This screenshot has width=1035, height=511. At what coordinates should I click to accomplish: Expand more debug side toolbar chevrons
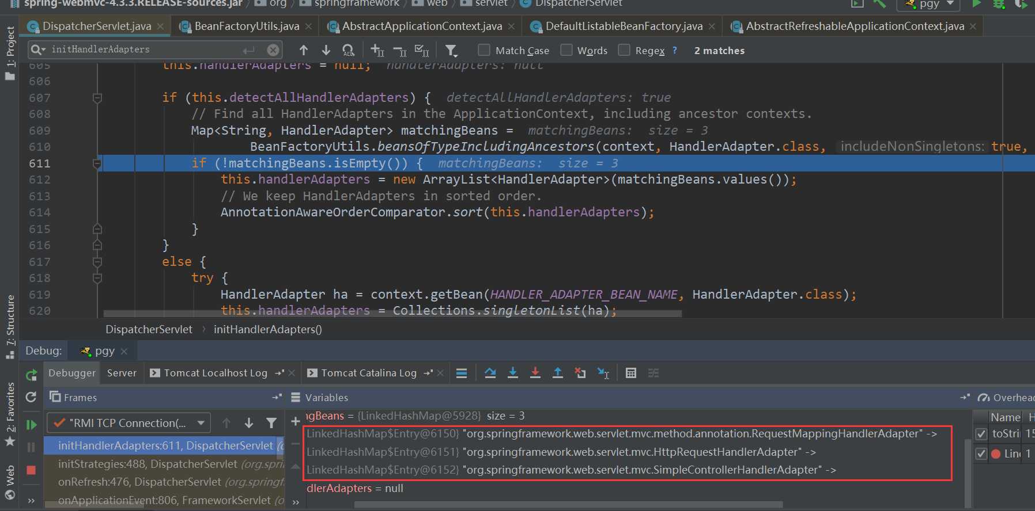(x=31, y=501)
